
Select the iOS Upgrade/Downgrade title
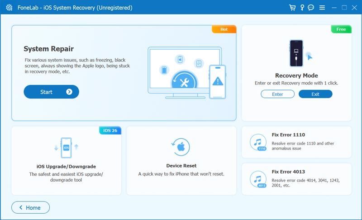pos(66,166)
